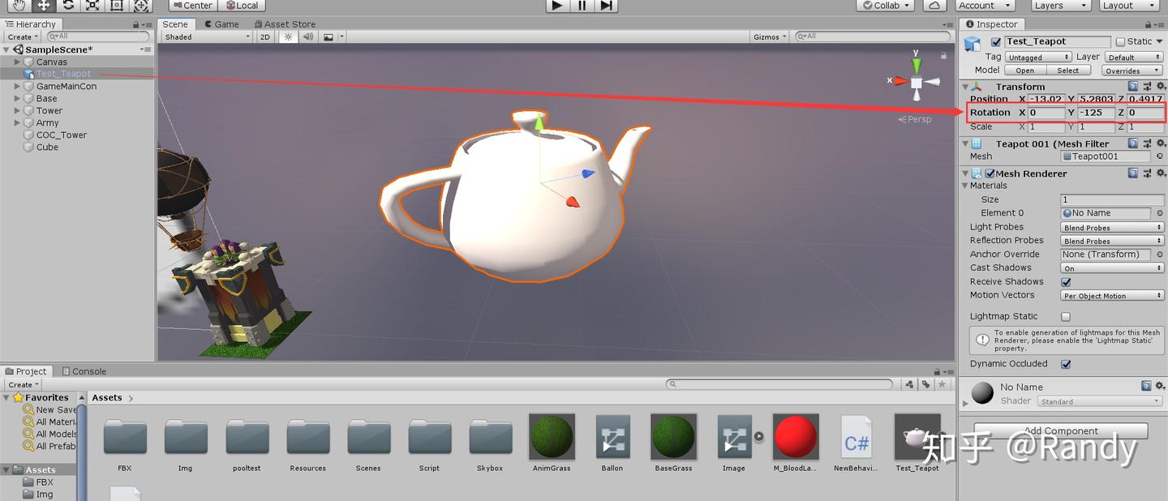
Task: Select the Scale tool
Action: [x=92, y=6]
